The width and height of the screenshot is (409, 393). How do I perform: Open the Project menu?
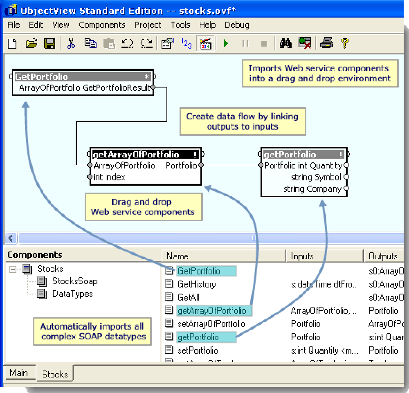pyautogui.click(x=148, y=25)
